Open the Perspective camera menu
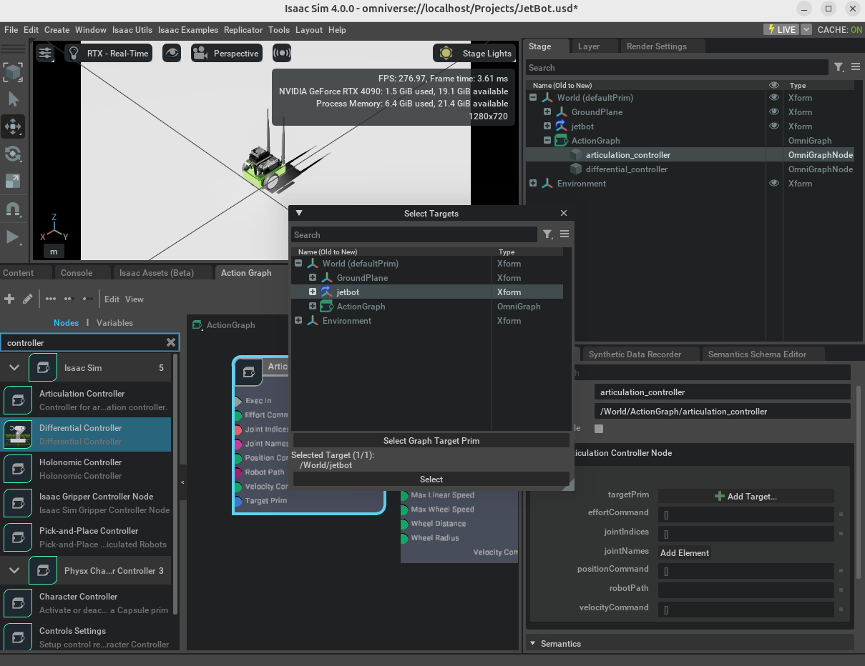The height and width of the screenshot is (666, 865). (x=227, y=54)
